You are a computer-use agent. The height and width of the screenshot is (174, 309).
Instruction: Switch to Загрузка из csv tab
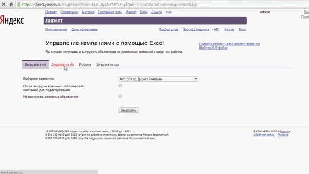pyautogui.click(x=108, y=64)
